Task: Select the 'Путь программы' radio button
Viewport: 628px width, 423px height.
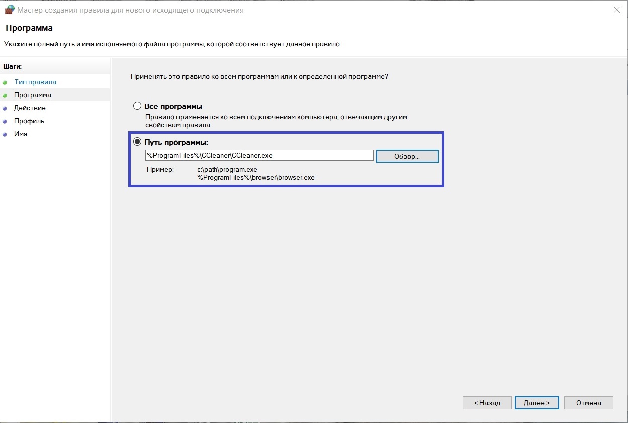Action: [137, 142]
